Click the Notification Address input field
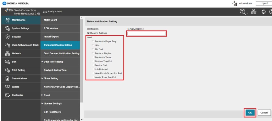Image resolution: width=272 pixels, height=121 pixels. point(147,34)
